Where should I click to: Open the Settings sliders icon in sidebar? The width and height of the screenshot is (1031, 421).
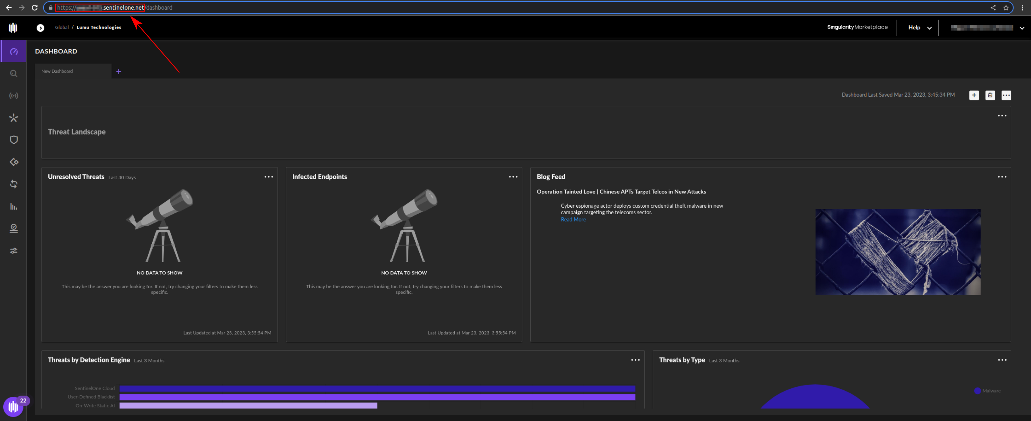point(14,251)
